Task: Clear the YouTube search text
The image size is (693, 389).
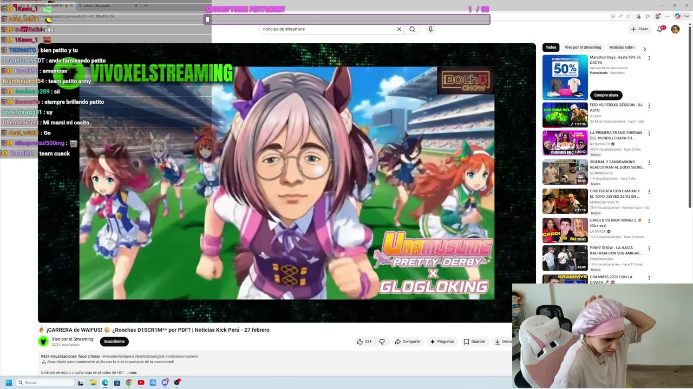Action: (399, 29)
